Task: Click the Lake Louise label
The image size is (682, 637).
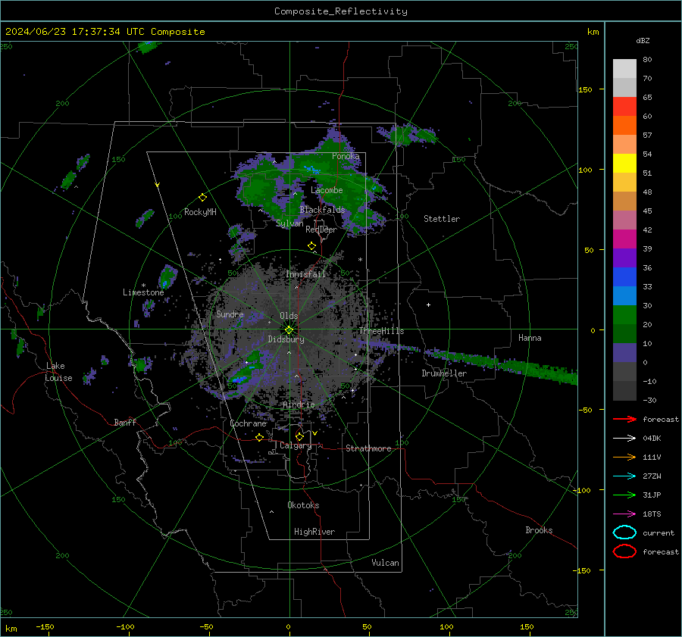Action: [x=58, y=372]
